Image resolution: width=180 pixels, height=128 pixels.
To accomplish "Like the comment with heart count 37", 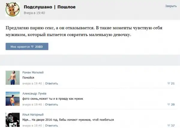I will (x=170, y=125).
